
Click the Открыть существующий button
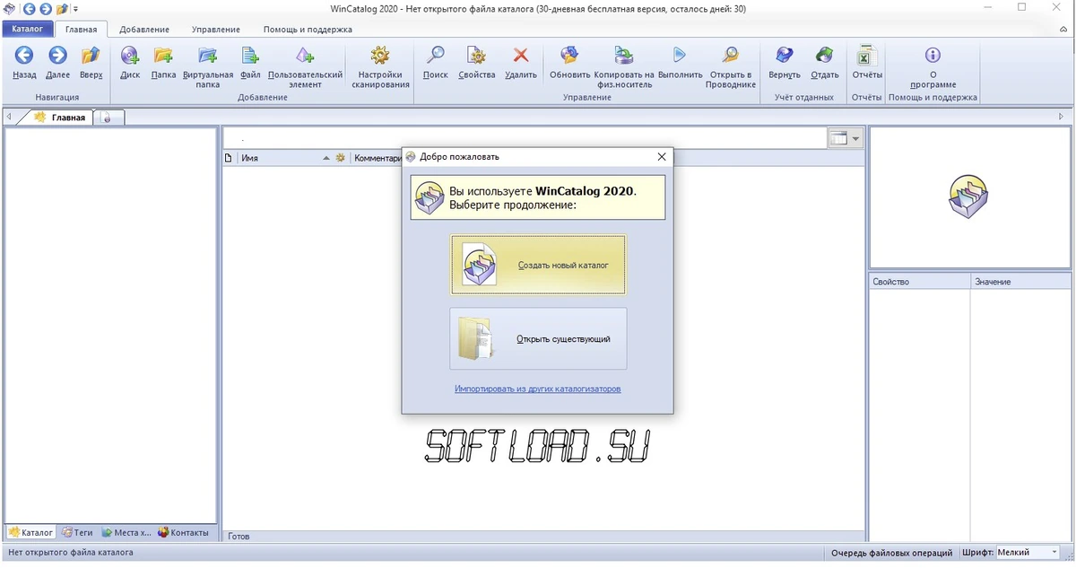click(538, 338)
